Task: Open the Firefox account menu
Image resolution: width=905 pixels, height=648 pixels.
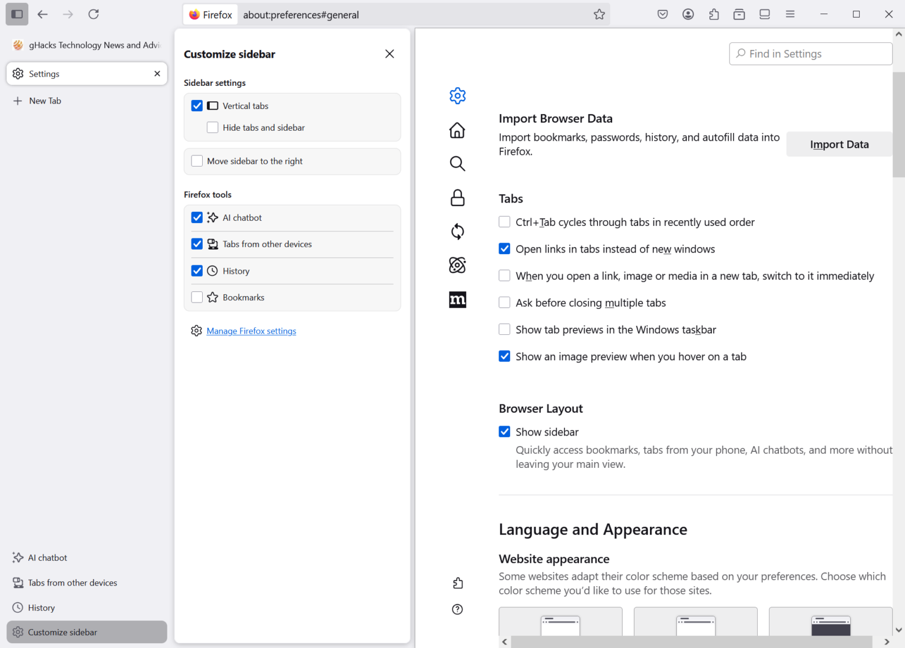Action: pyautogui.click(x=688, y=14)
